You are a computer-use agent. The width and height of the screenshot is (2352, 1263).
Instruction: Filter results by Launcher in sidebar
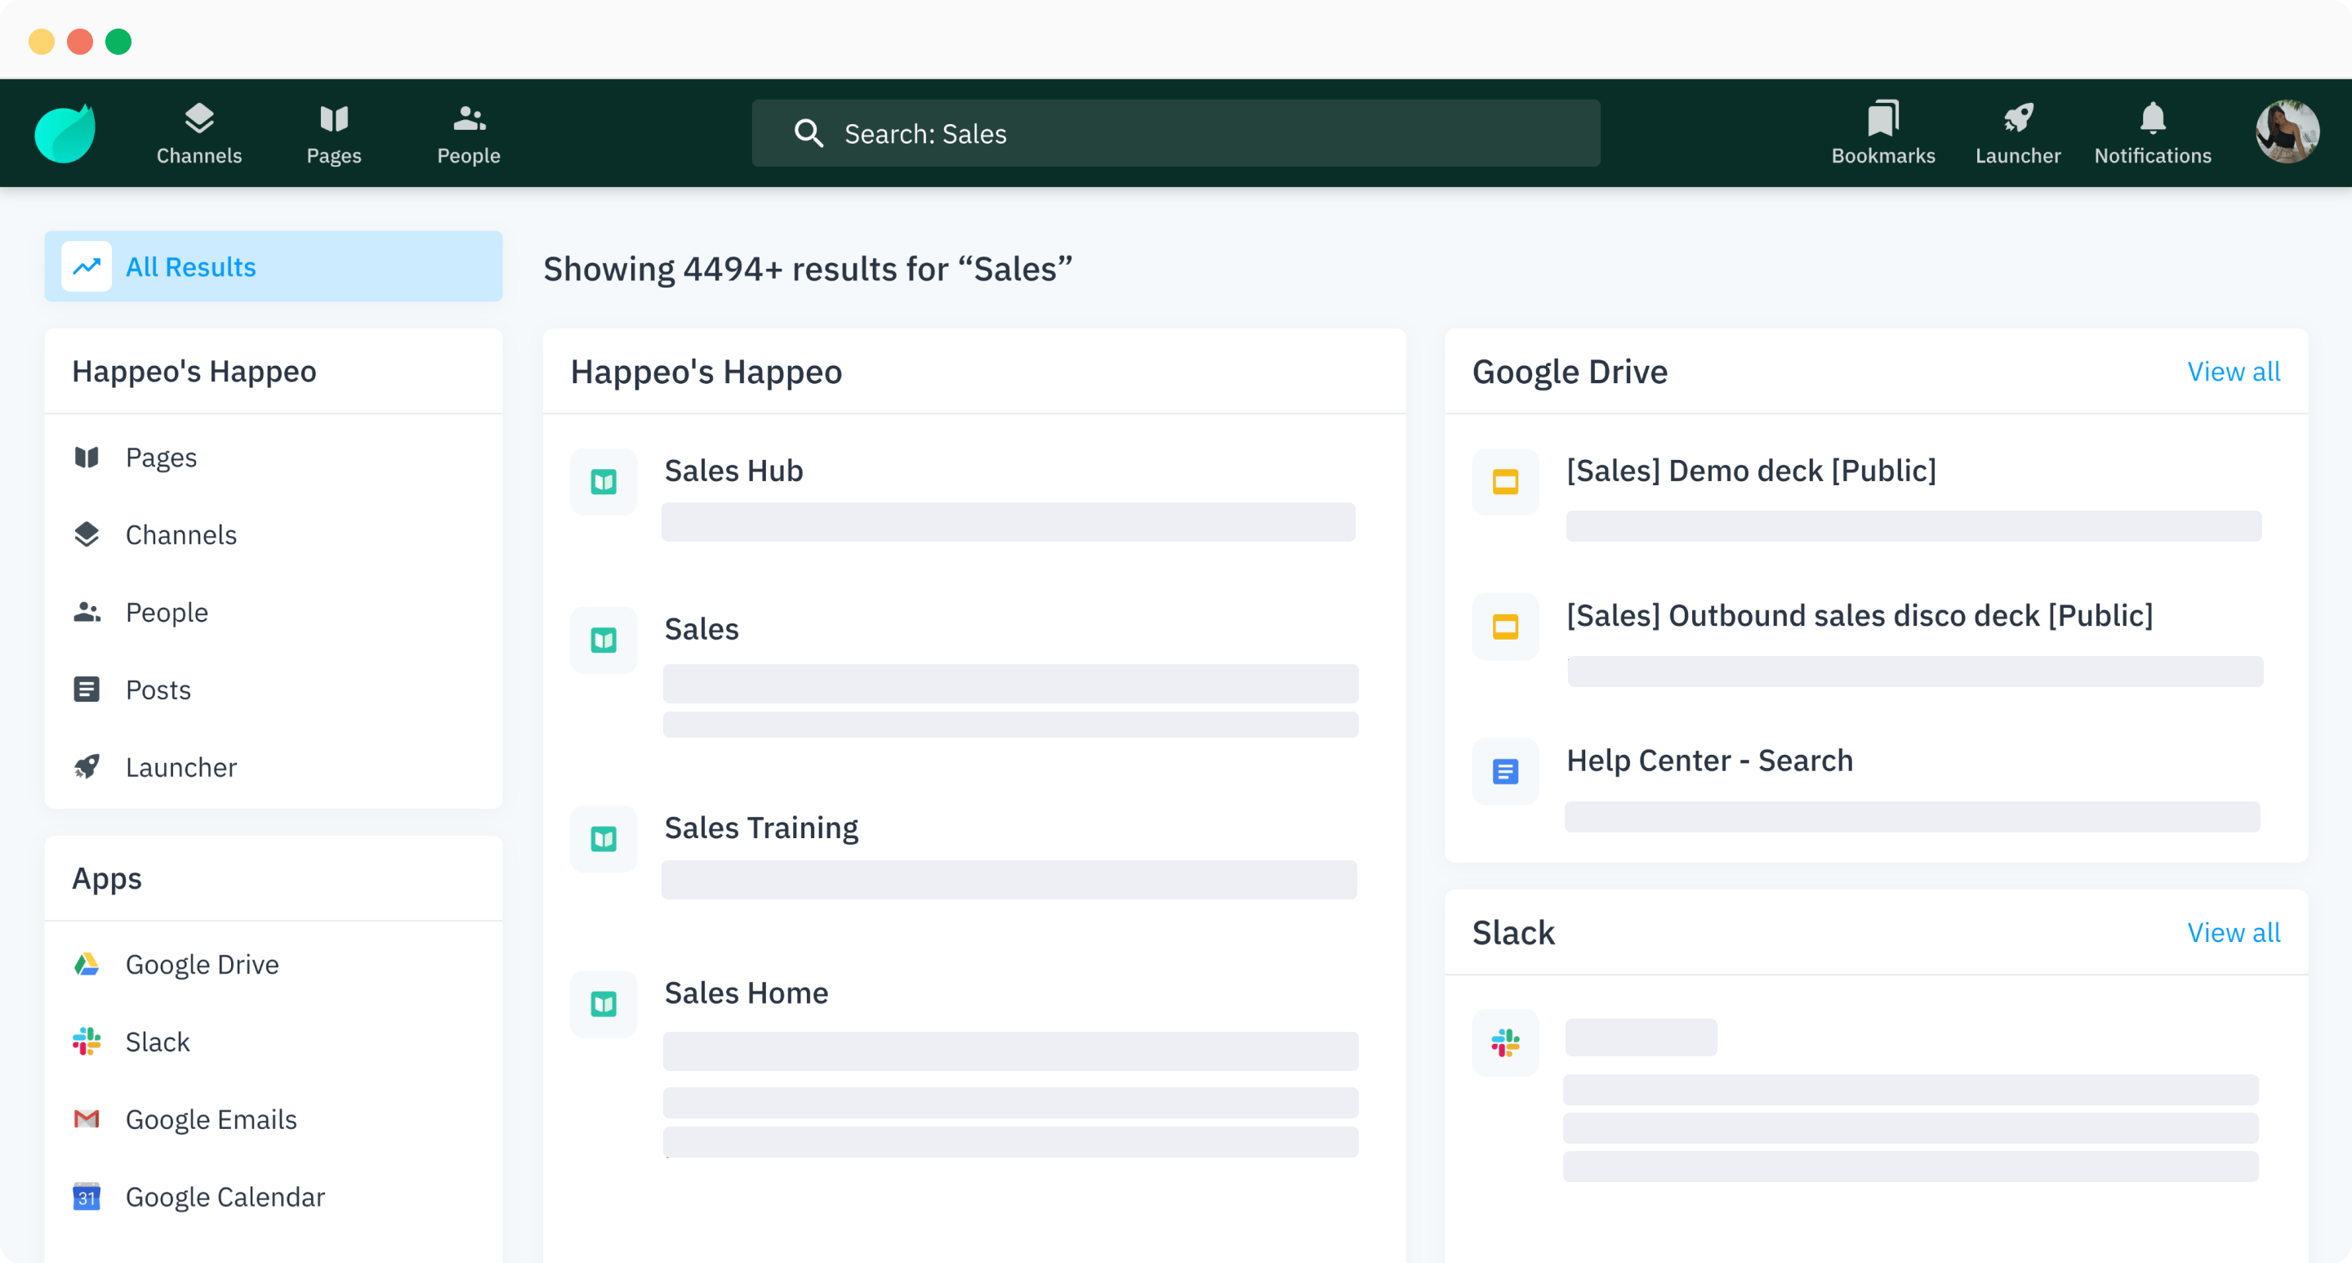273,767
